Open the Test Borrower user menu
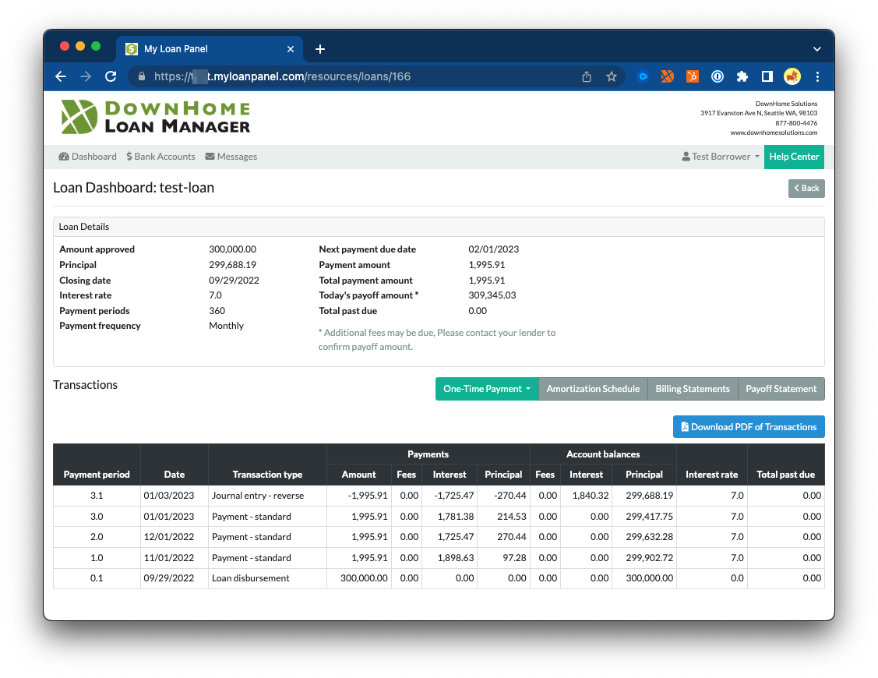The height and width of the screenshot is (678, 878). (x=721, y=157)
